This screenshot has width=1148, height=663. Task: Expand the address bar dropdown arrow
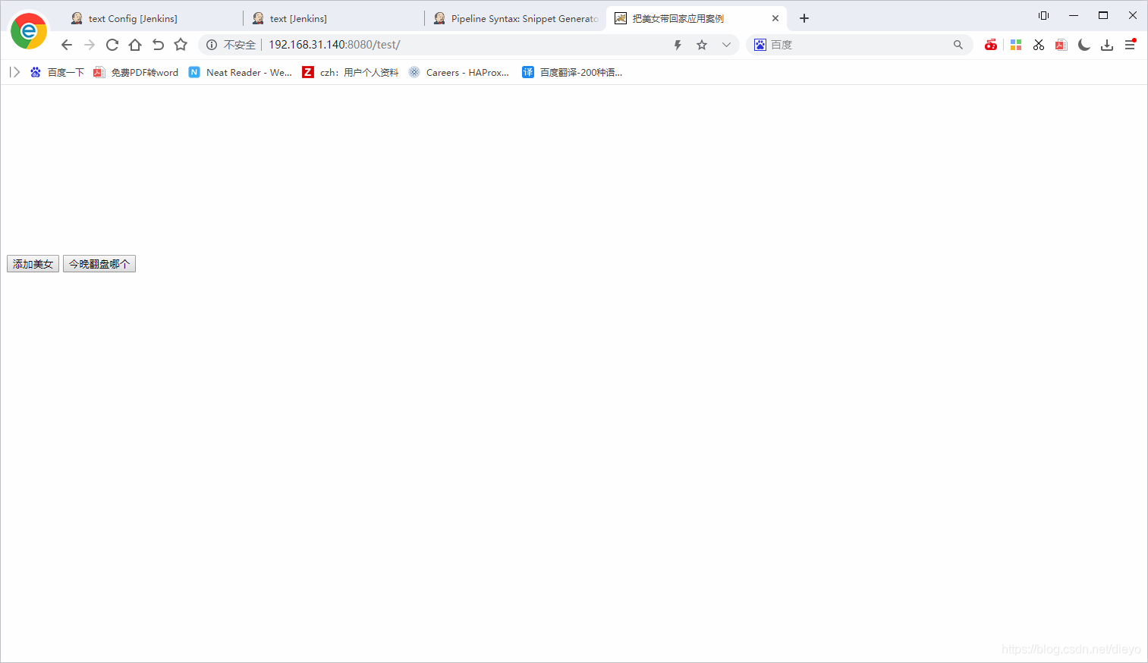coord(726,45)
